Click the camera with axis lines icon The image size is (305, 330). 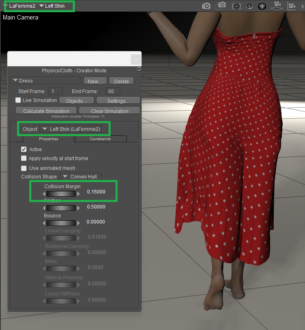click(x=292, y=6)
